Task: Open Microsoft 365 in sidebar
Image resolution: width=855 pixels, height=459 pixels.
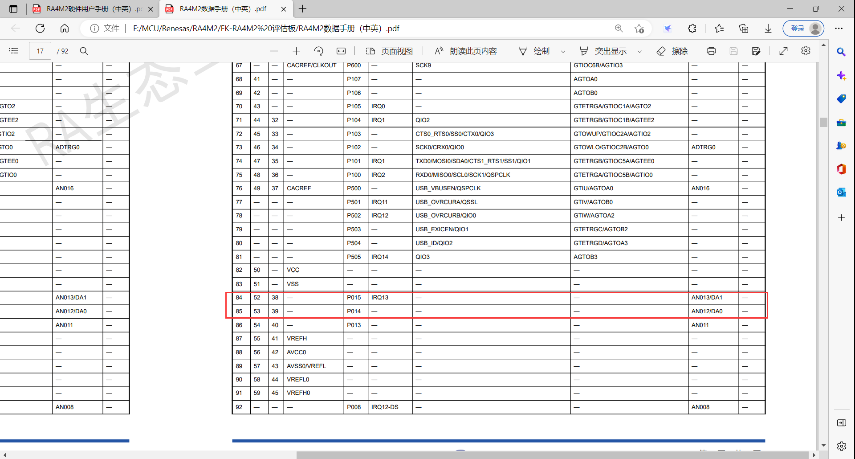Action: tap(841, 169)
